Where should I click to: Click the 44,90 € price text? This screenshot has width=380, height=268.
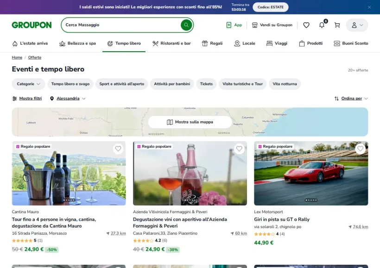(264, 242)
